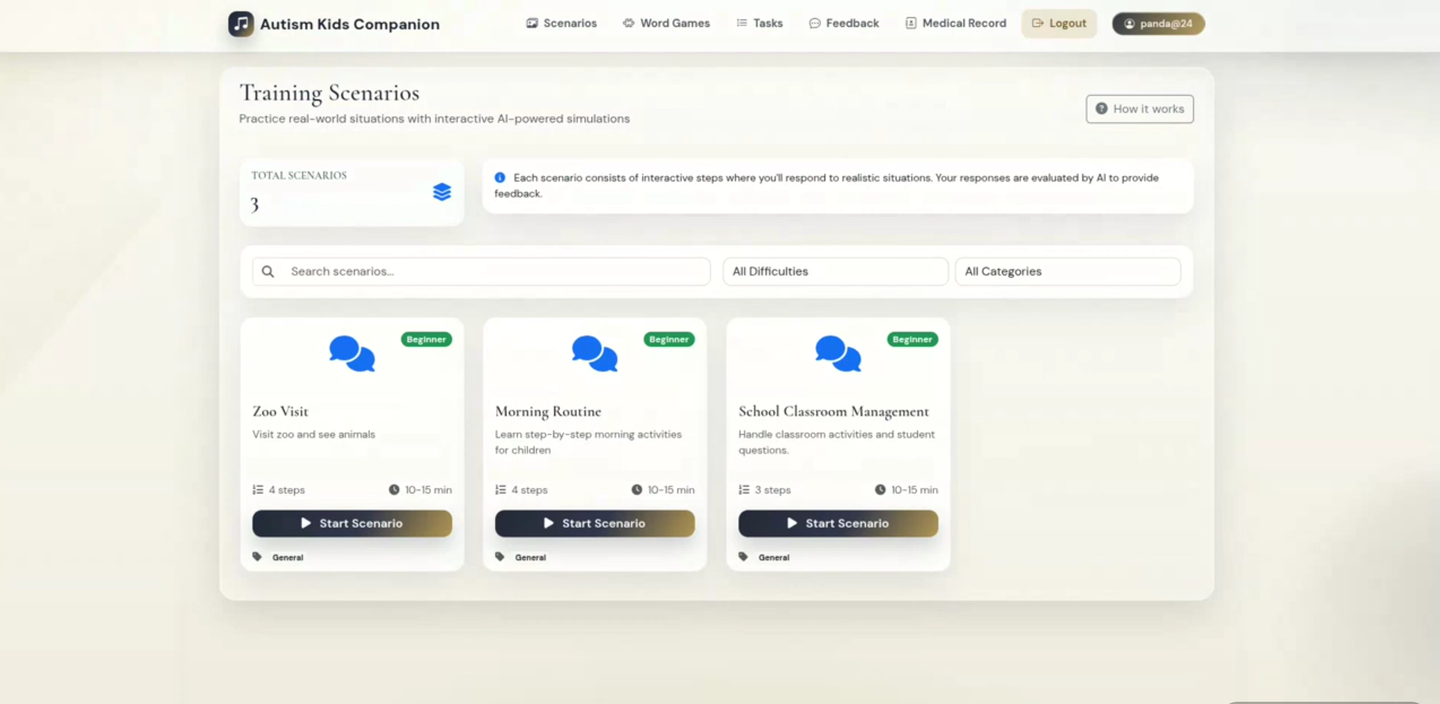Click the question mark help icon

(x=1101, y=108)
